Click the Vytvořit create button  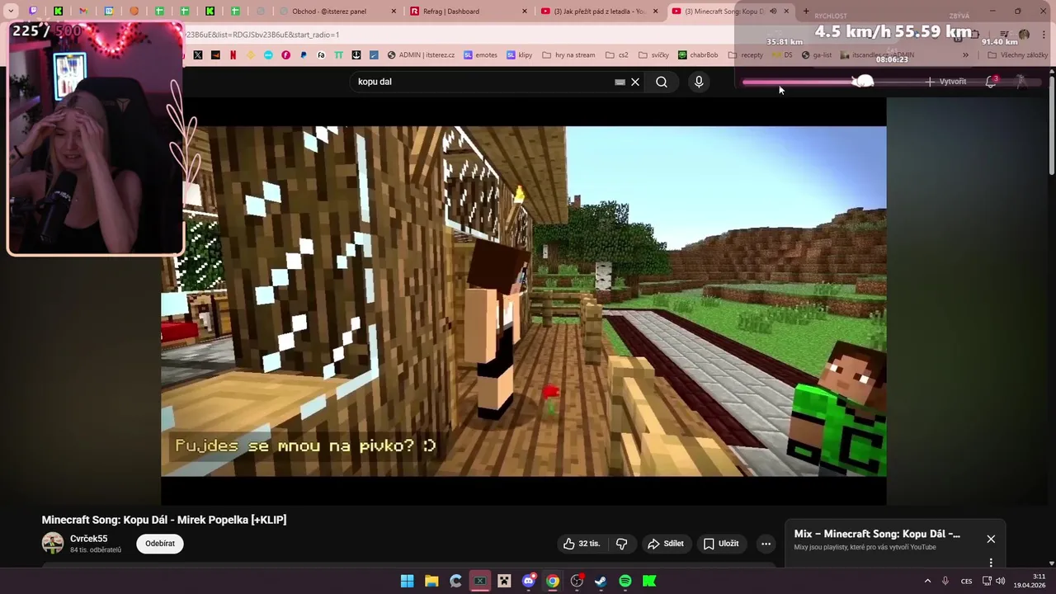pos(945,82)
